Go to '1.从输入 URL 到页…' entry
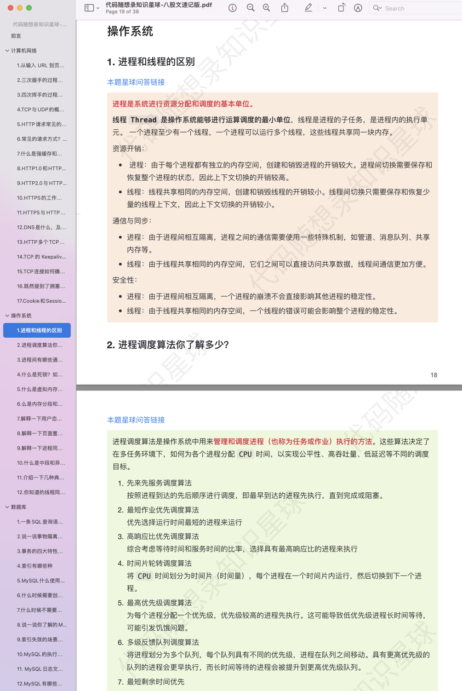 [x=41, y=65]
